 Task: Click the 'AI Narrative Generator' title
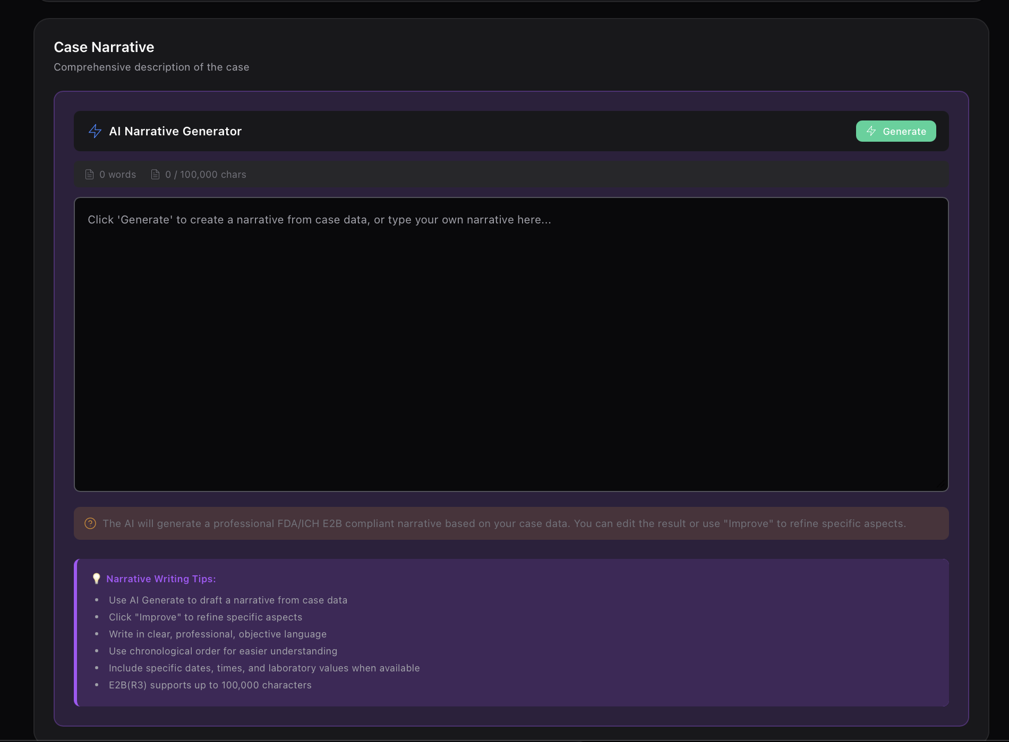(x=175, y=131)
